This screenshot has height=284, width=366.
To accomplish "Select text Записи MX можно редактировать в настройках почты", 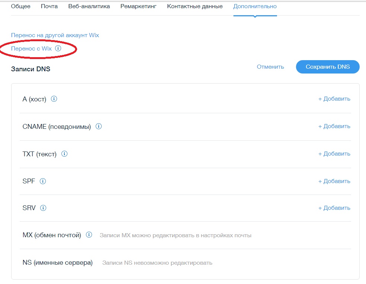I will pos(175,235).
